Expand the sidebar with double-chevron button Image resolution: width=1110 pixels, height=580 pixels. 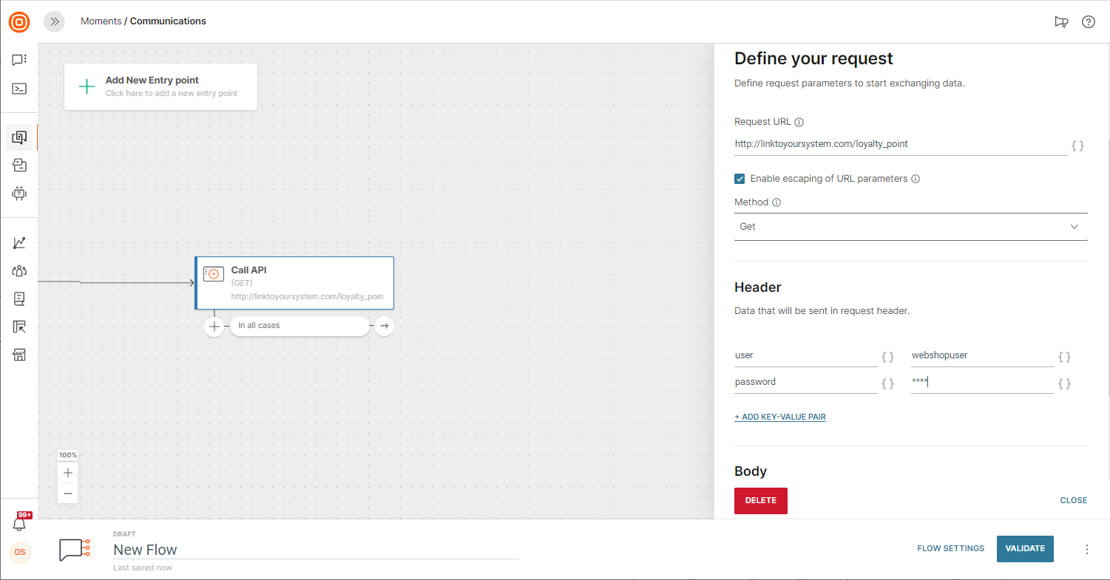(x=54, y=21)
